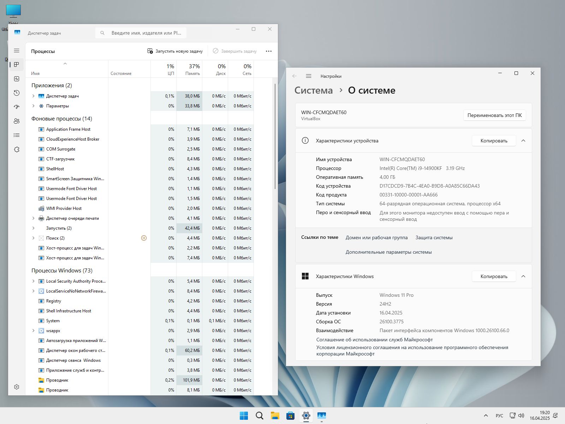
Task: Open the Windows Start menu
Action: 244,416
